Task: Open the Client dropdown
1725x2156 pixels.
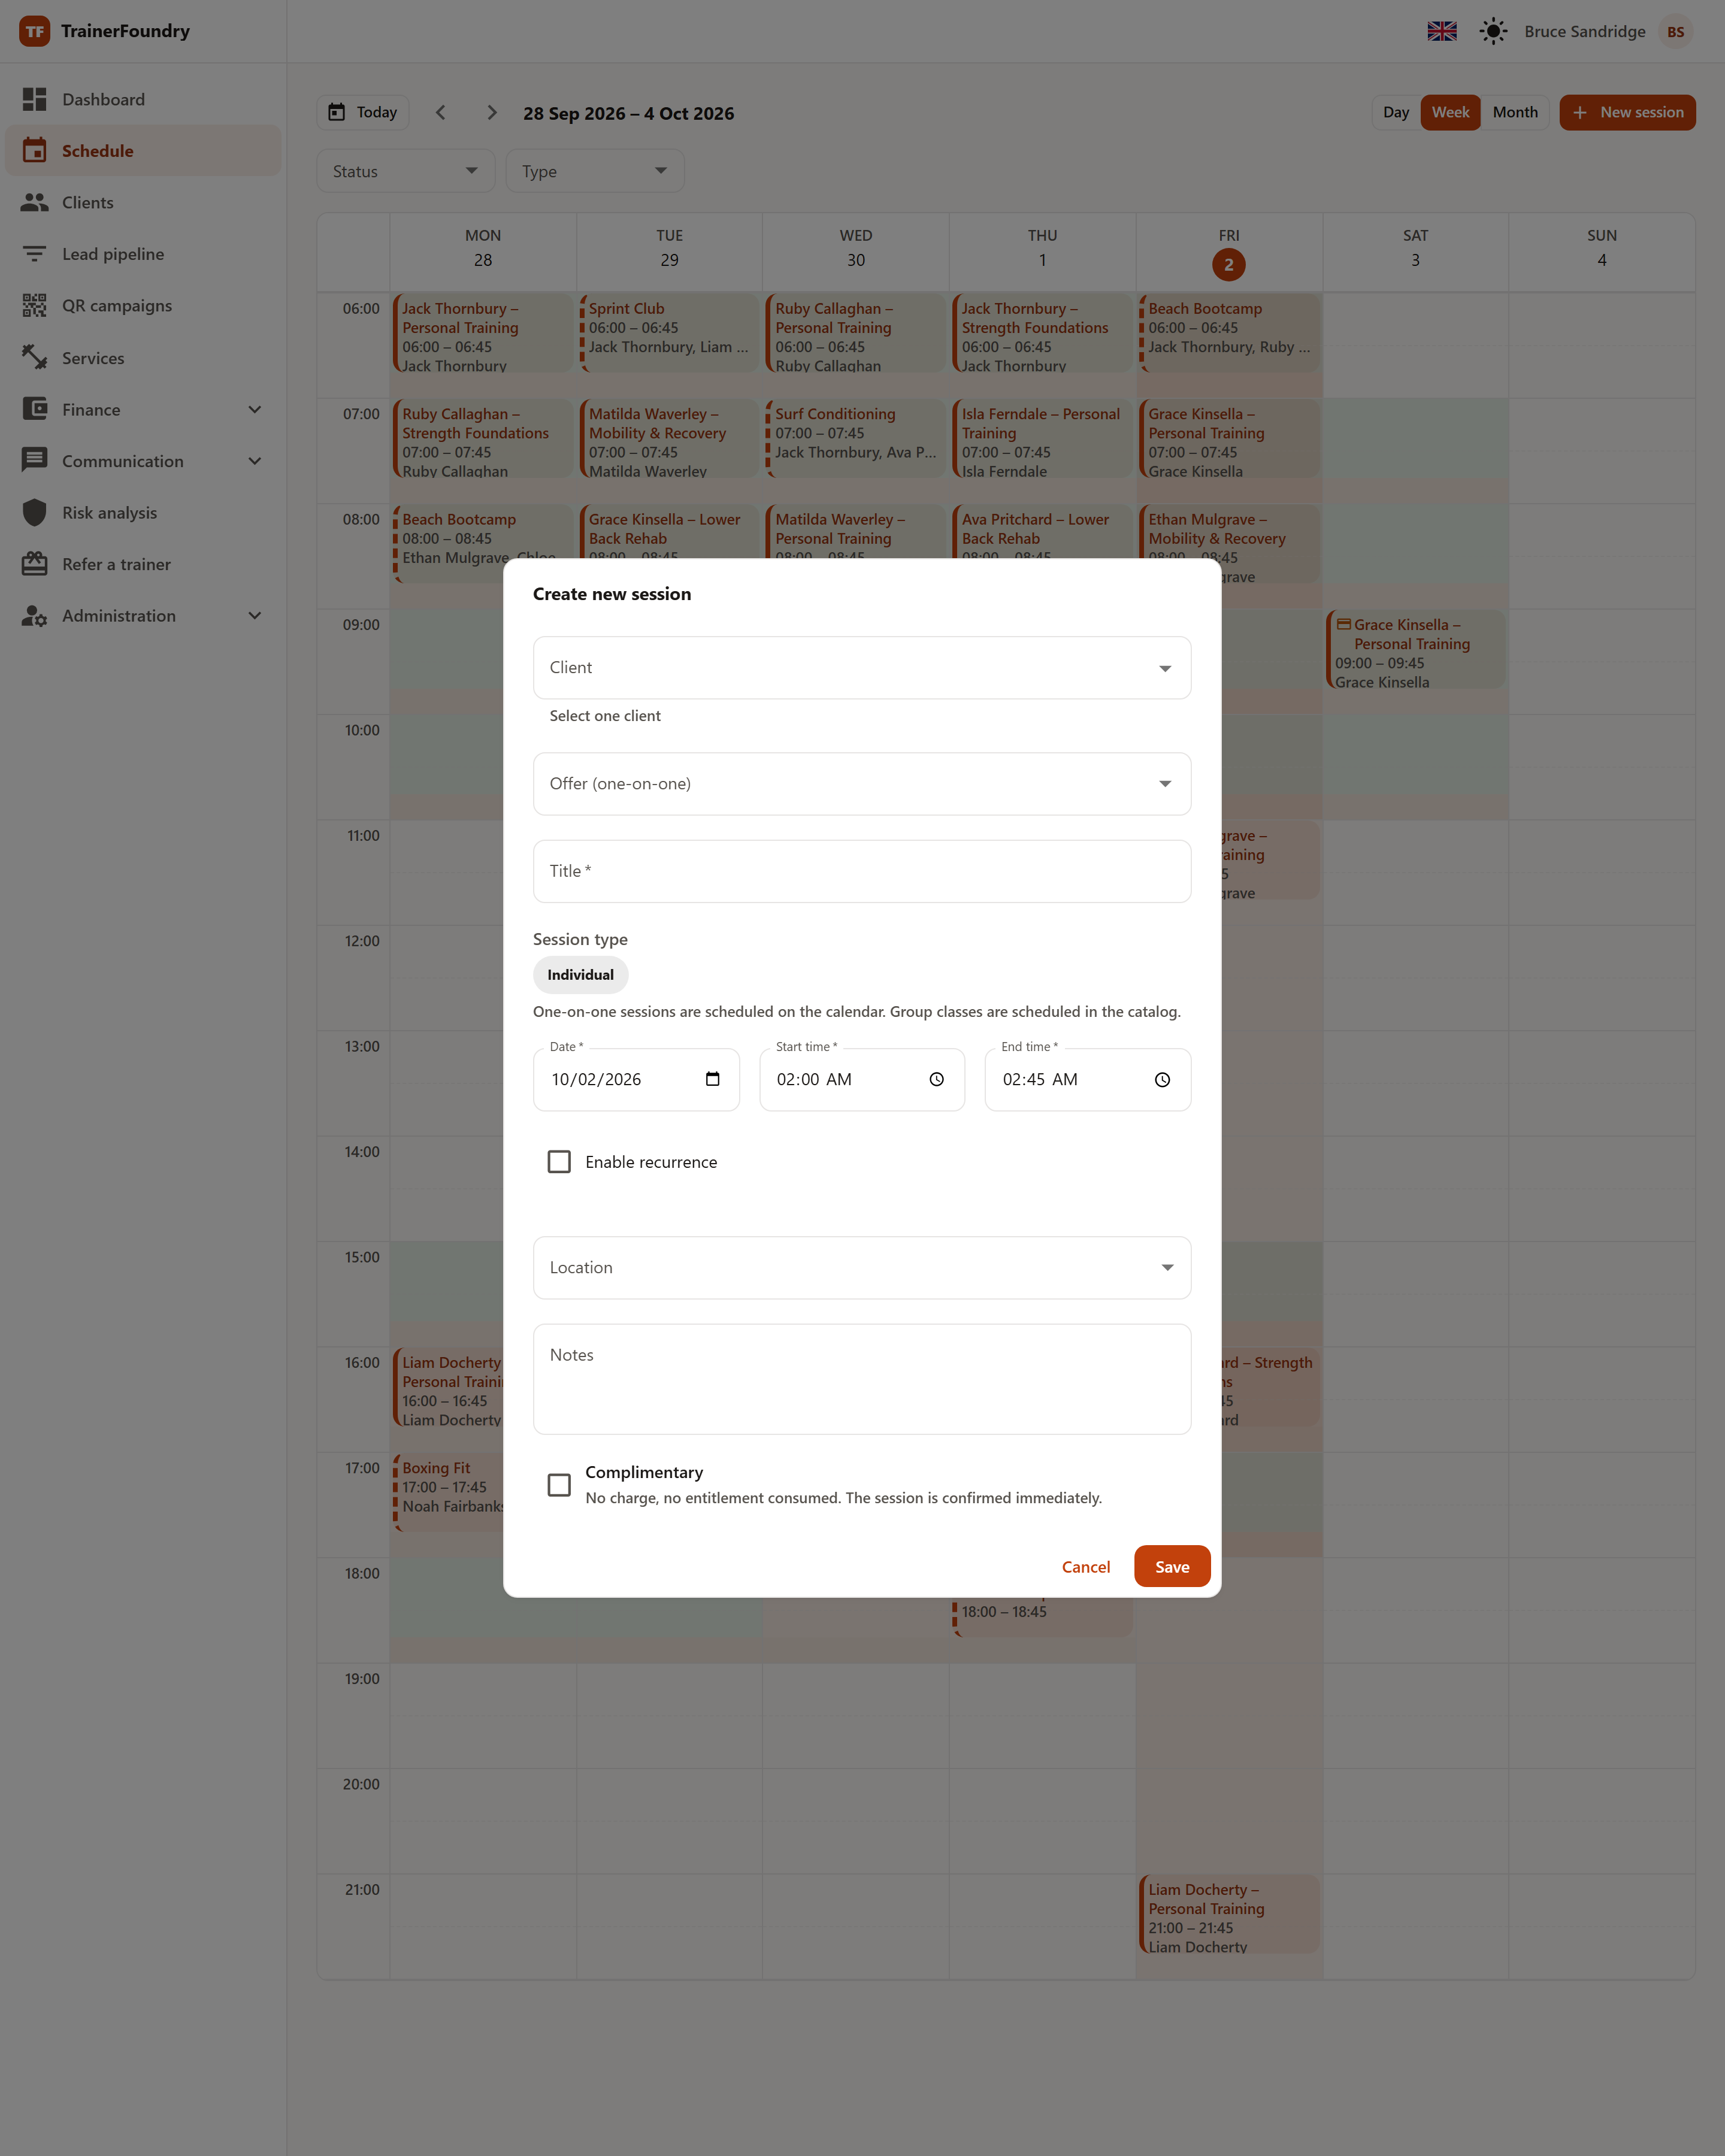Action: [861, 667]
